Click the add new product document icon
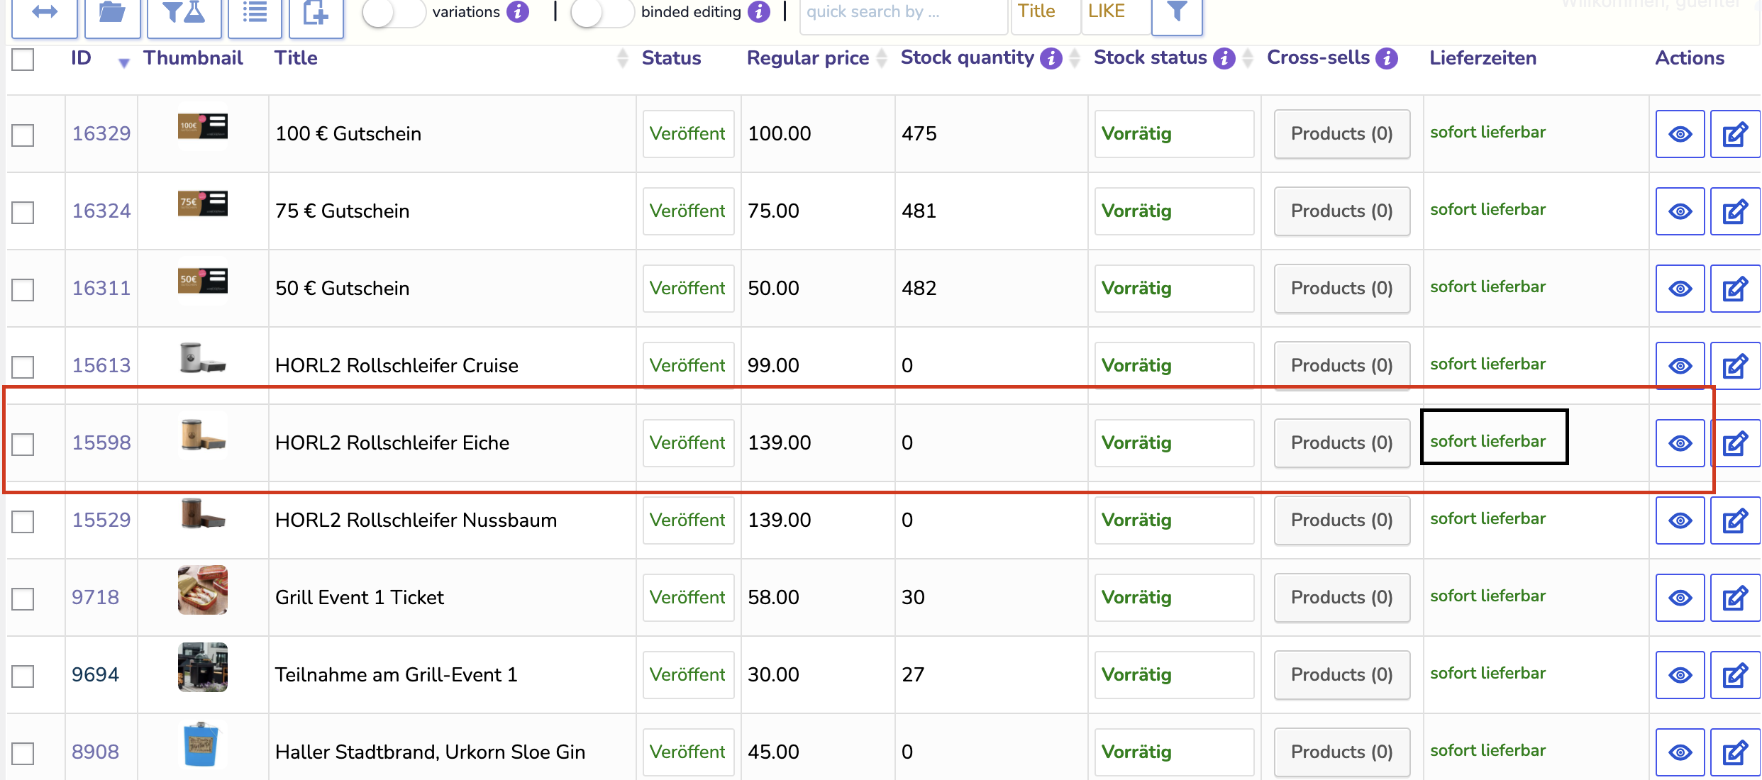The height and width of the screenshot is (780, 1762). click(x=316, y=13)
